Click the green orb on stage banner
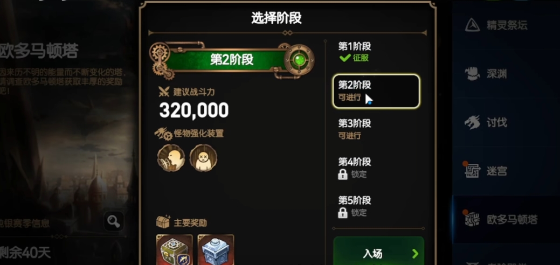 tap(299, 60)
